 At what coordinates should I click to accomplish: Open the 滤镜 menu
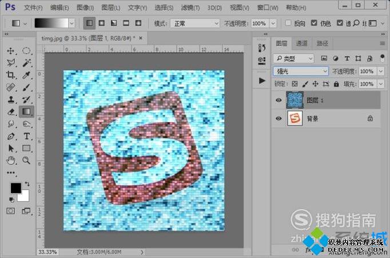click(x=190, y=7)
